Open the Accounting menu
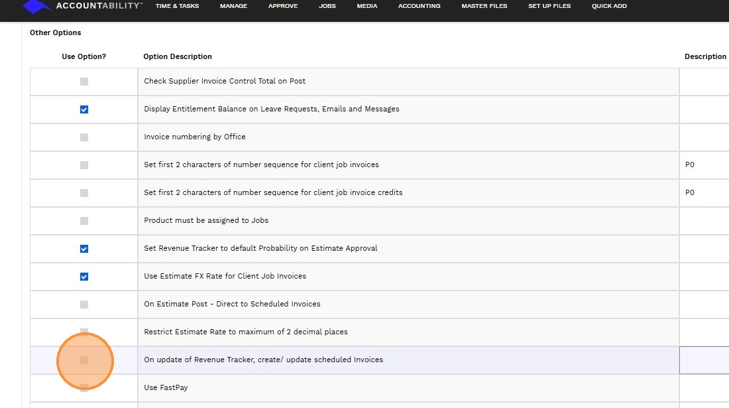The height and width of the screenshot is (408, 729). (419, 6)
